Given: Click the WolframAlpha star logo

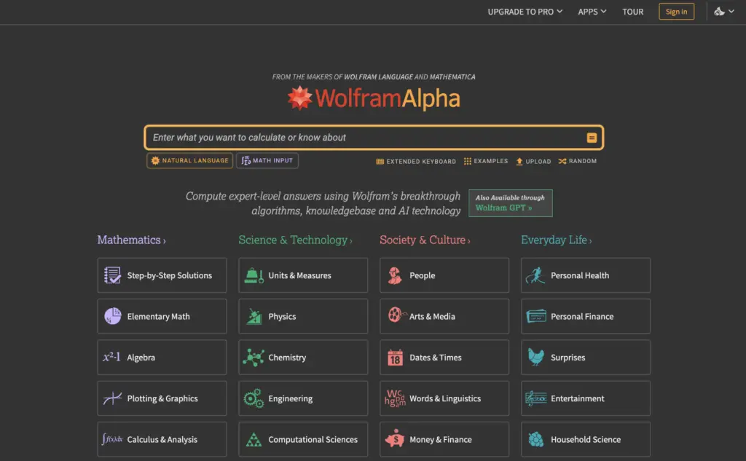Looking at the screenshot, I should tap(299, 98).
